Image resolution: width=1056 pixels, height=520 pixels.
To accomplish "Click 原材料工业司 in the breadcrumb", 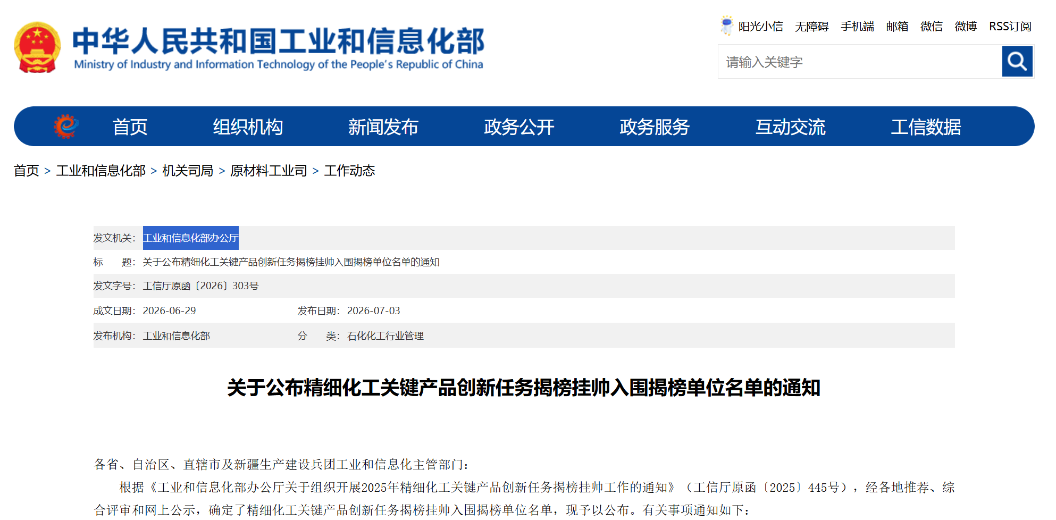I will [x=269, y=171].
